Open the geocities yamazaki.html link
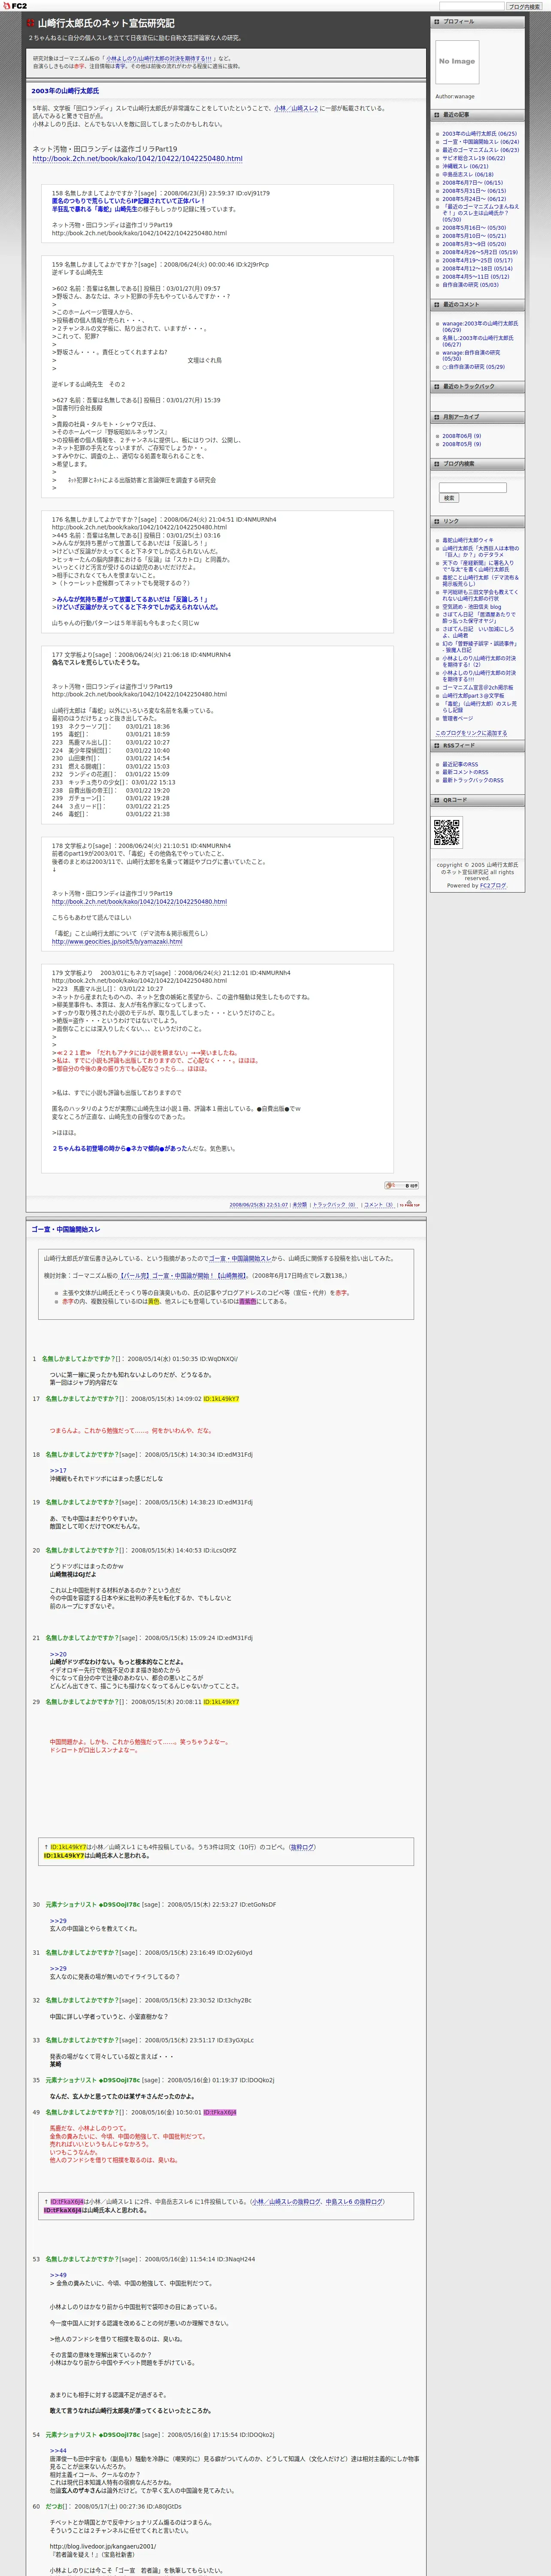 pos(117,941)
